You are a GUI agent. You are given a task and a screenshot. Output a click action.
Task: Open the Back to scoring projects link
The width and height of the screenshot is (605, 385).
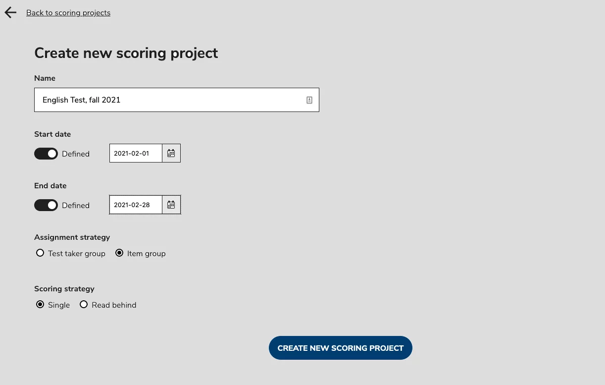coord(68,12)
